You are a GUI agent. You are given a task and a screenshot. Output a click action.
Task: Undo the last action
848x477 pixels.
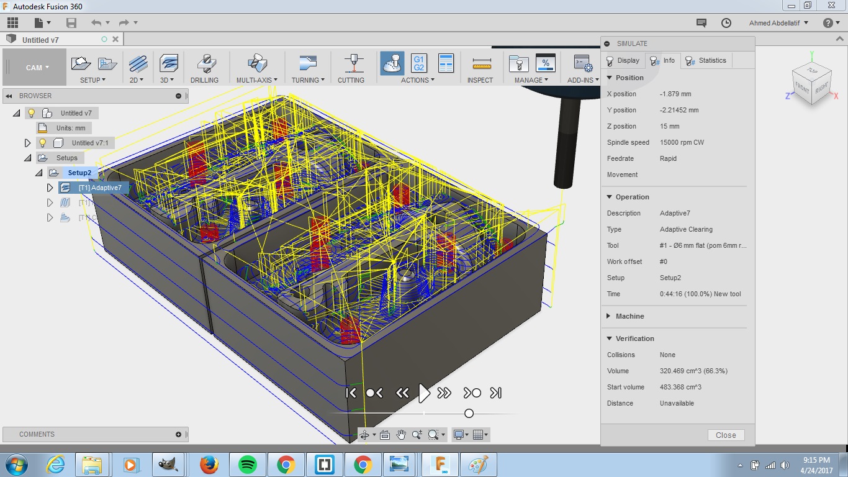(x=96, y=23)
